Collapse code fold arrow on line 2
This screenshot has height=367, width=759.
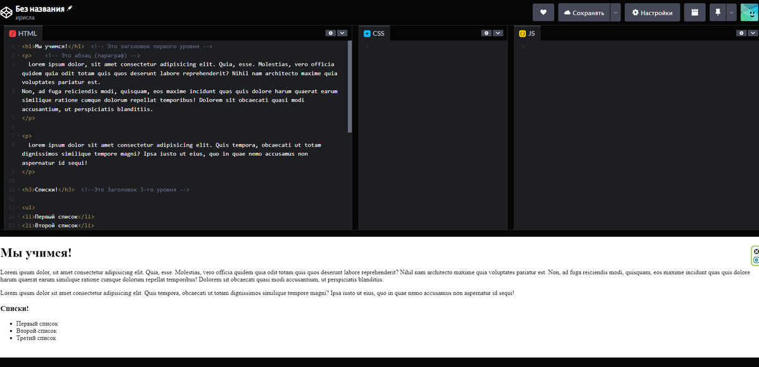[18, 55]
